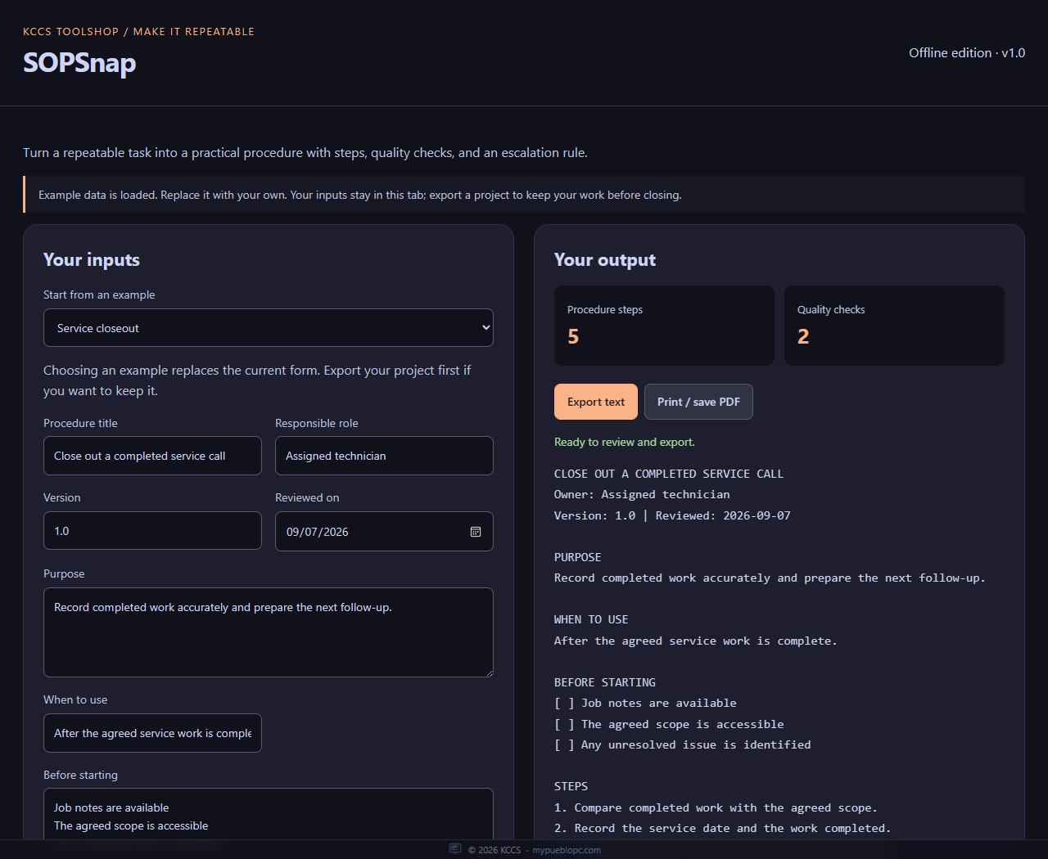Click into the Version field showing 1.0
The height and width of the screenshot is (859, 1048).
click(x=152, y=531)
